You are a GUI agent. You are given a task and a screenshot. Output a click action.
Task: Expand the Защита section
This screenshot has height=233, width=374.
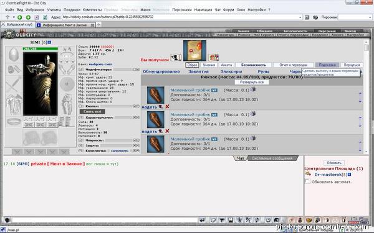click(80, 145)
